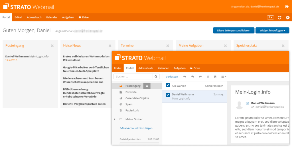292x148 pixels.
Task: Click the STRATO Webmail logo in front window
Action: click(x=140, y=58)
